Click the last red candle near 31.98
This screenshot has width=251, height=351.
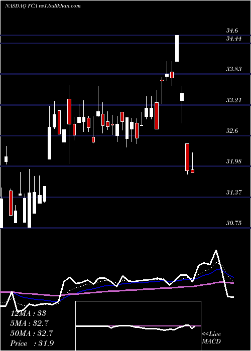[x=192, y=171]
